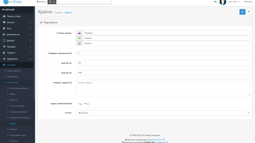Click the Система gear icon
Image resolution: width=255 pixels, height=143 pixels.
coord(4,65)
